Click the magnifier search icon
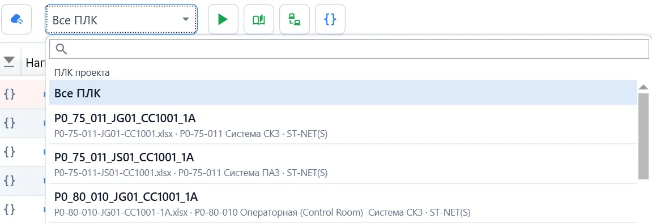Viewport: 652px width, 223px height. [61, 49]
